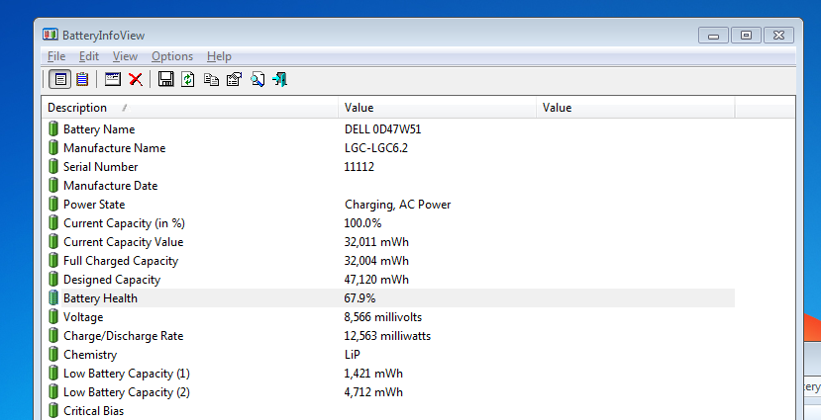
Task: Open the Edit menu
Action: pos(89,56)
